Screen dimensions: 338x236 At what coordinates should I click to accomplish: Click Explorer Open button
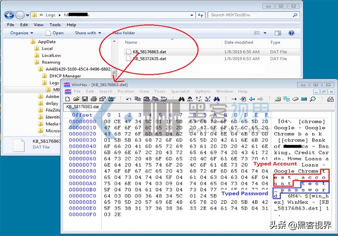click(x=55, y=33)
